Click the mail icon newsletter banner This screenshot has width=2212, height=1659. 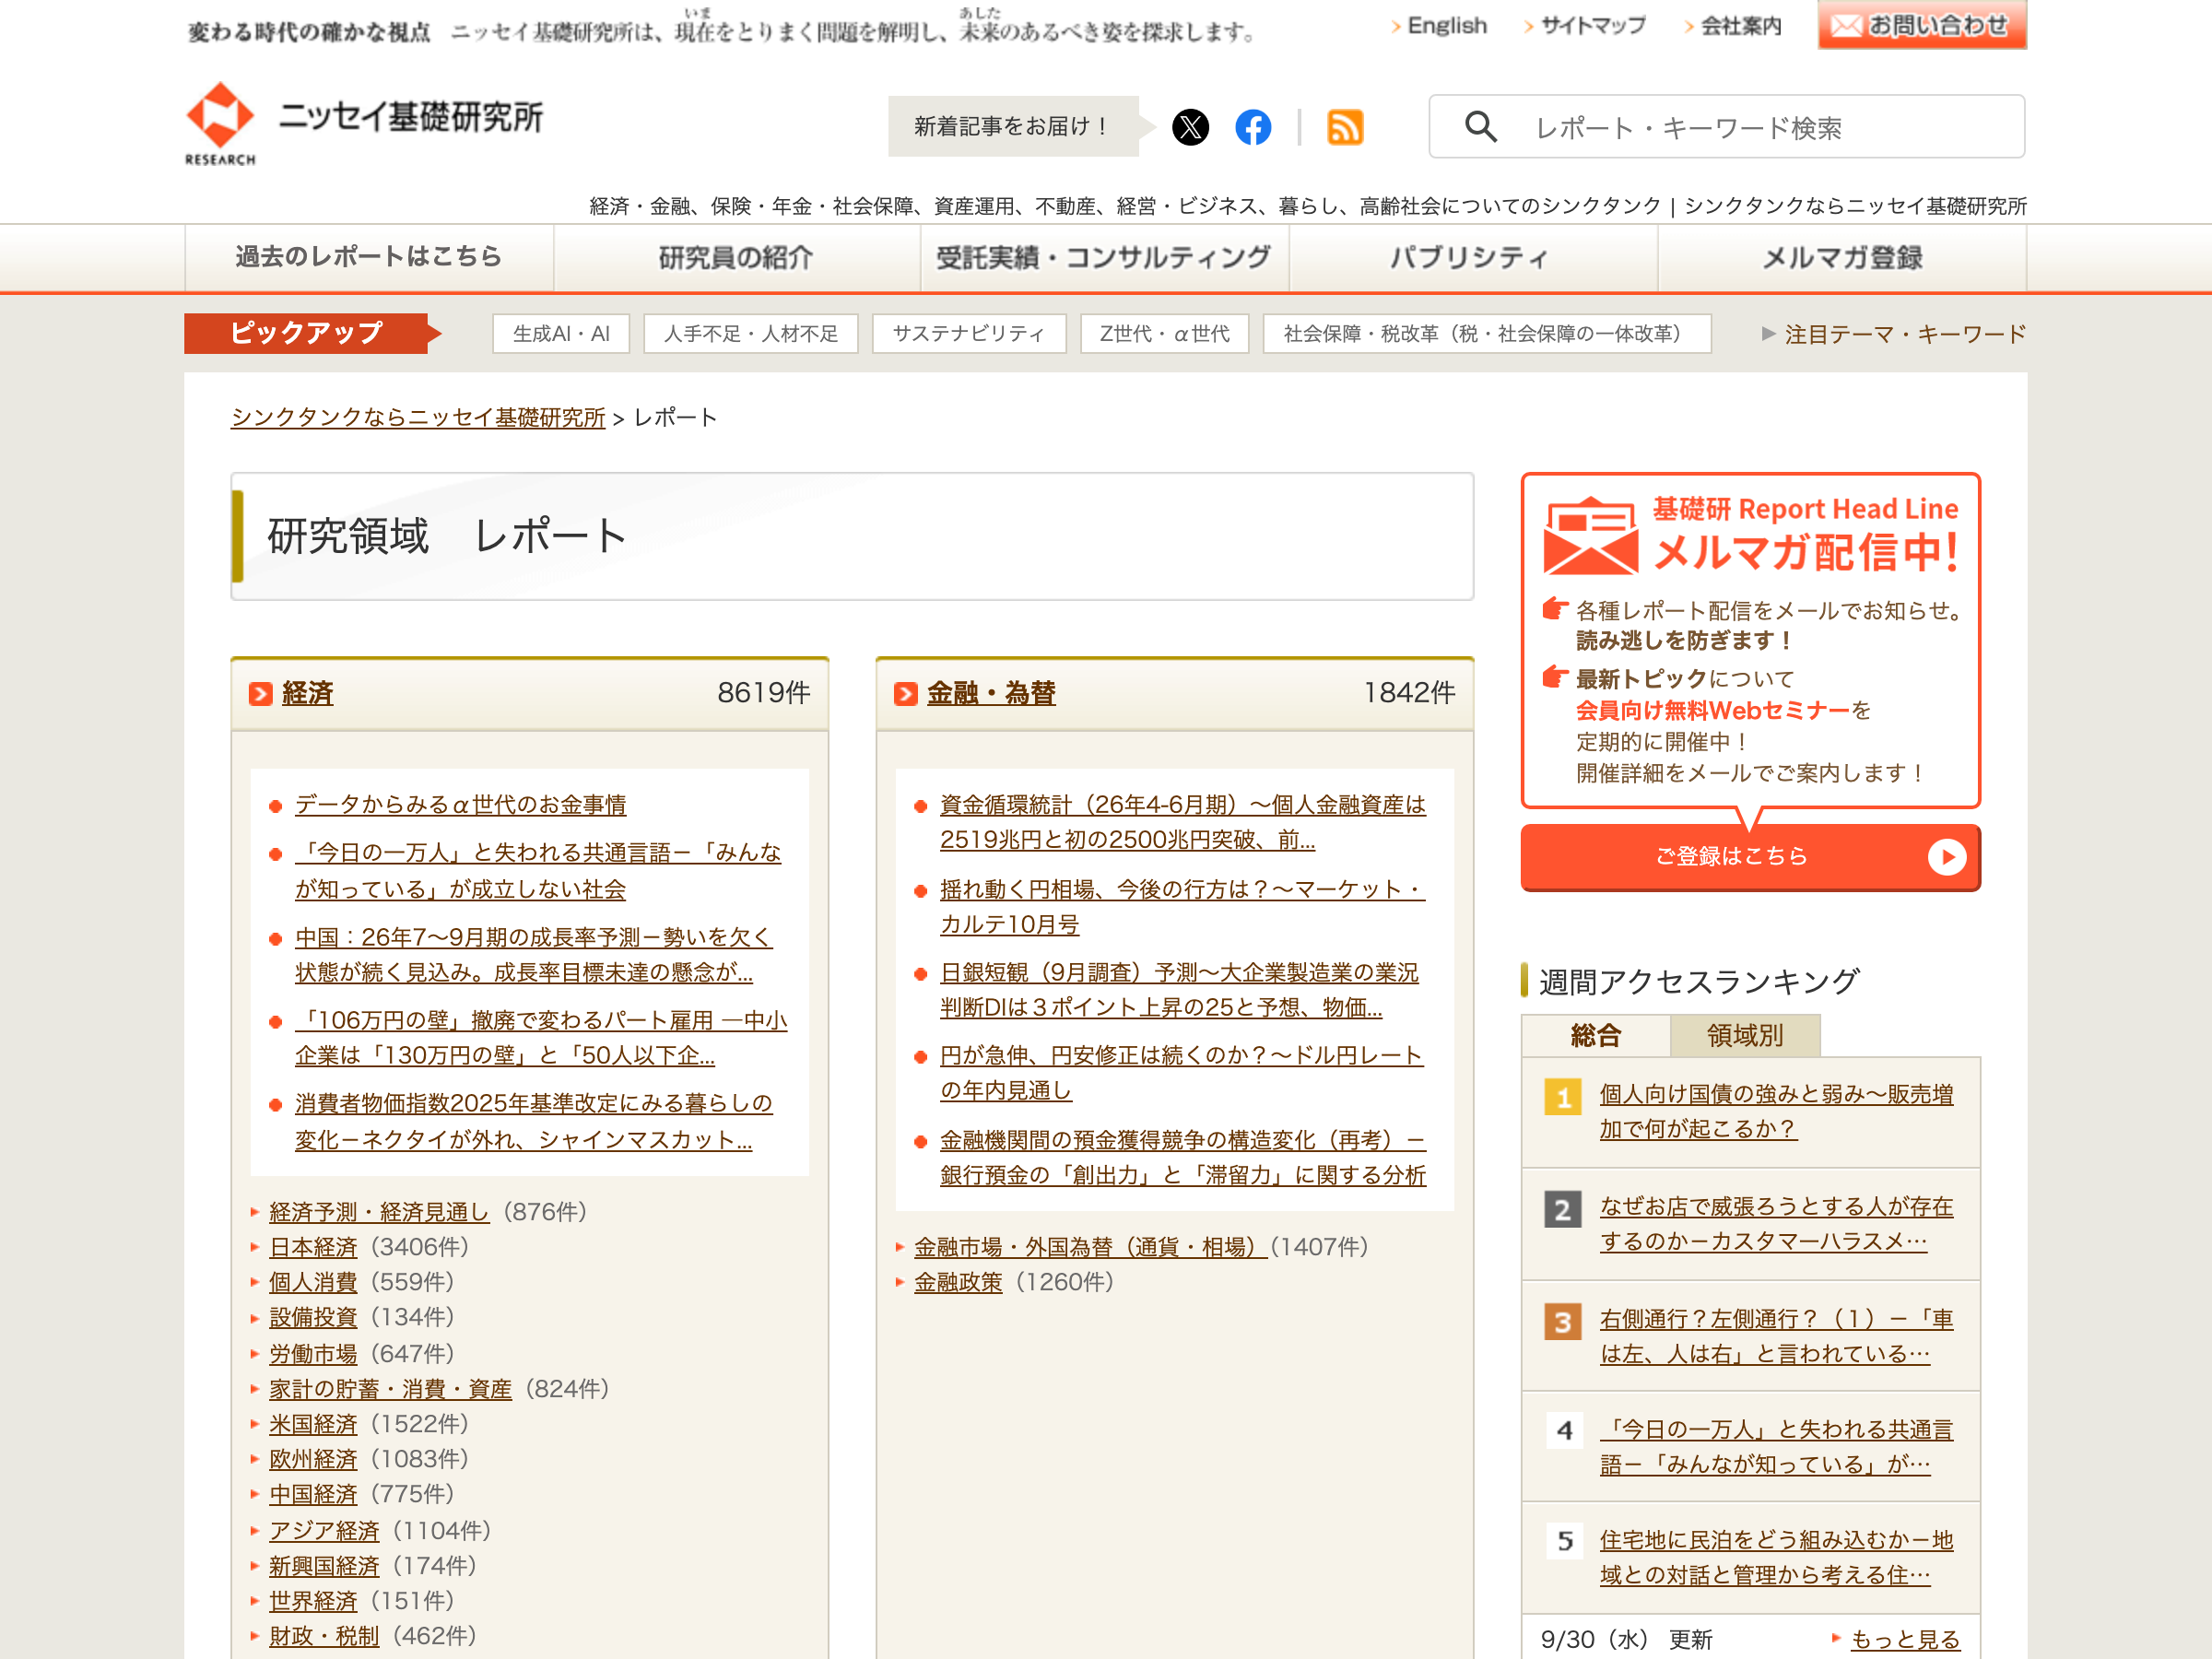click(x=1590, y=536)
